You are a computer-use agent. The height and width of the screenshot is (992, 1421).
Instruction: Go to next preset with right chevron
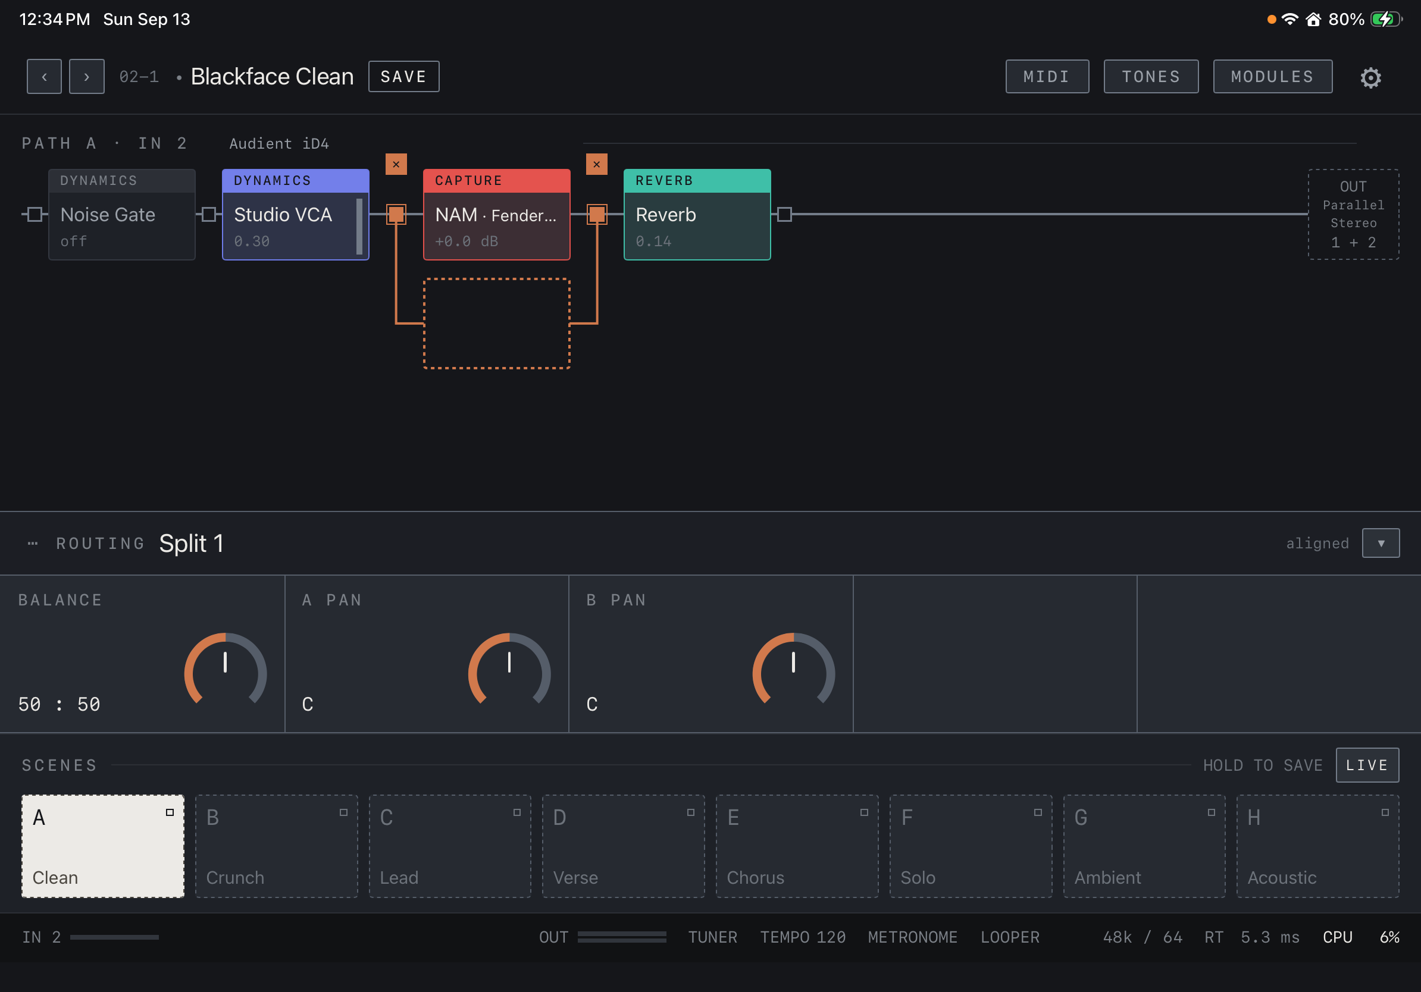click(87, 77)
